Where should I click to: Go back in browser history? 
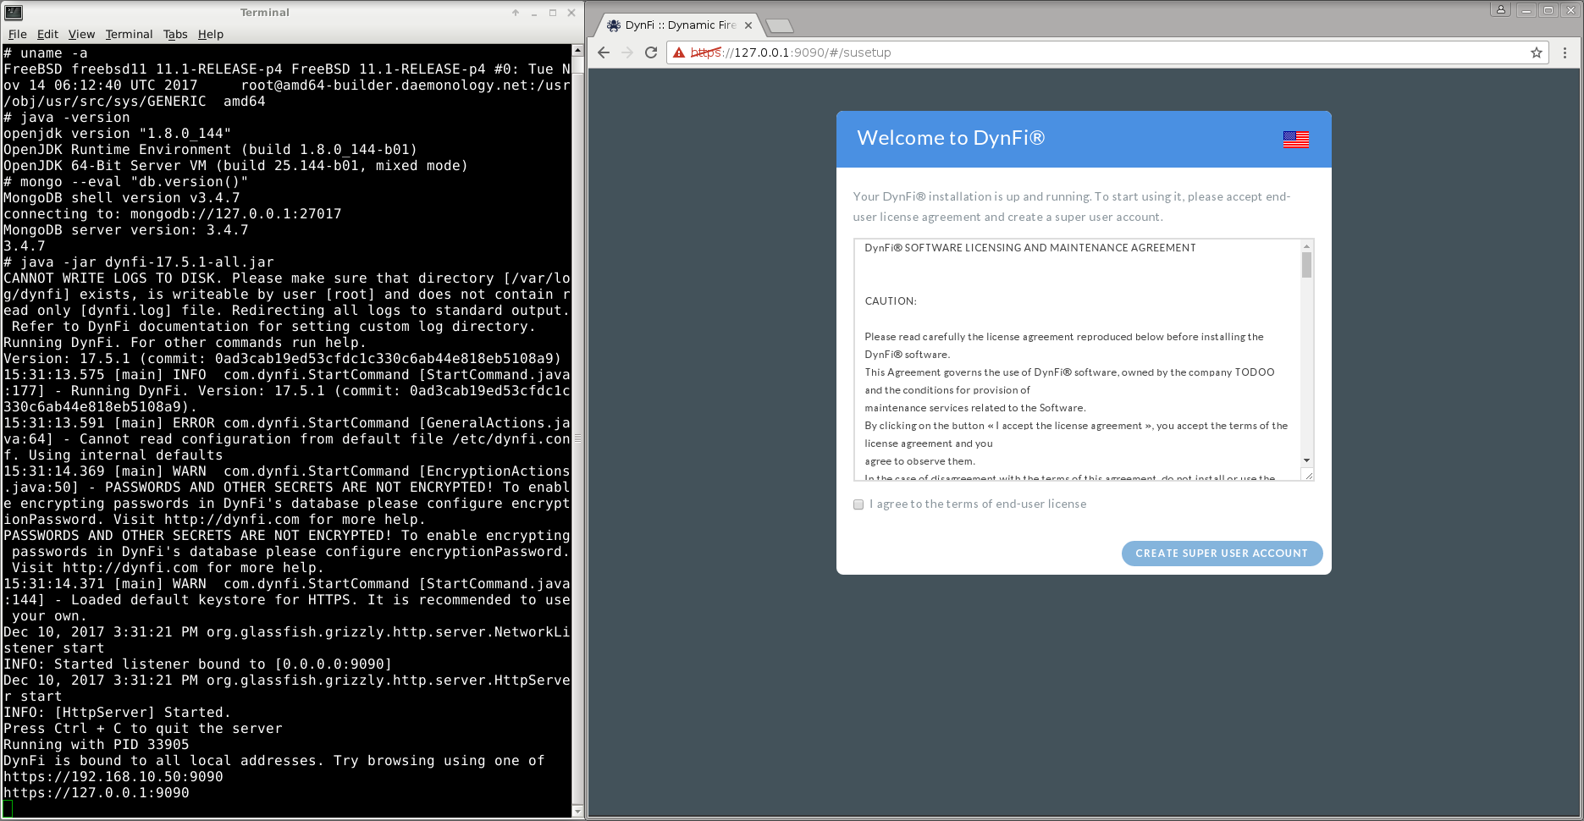pyautogui.click(x=604, y=52)
